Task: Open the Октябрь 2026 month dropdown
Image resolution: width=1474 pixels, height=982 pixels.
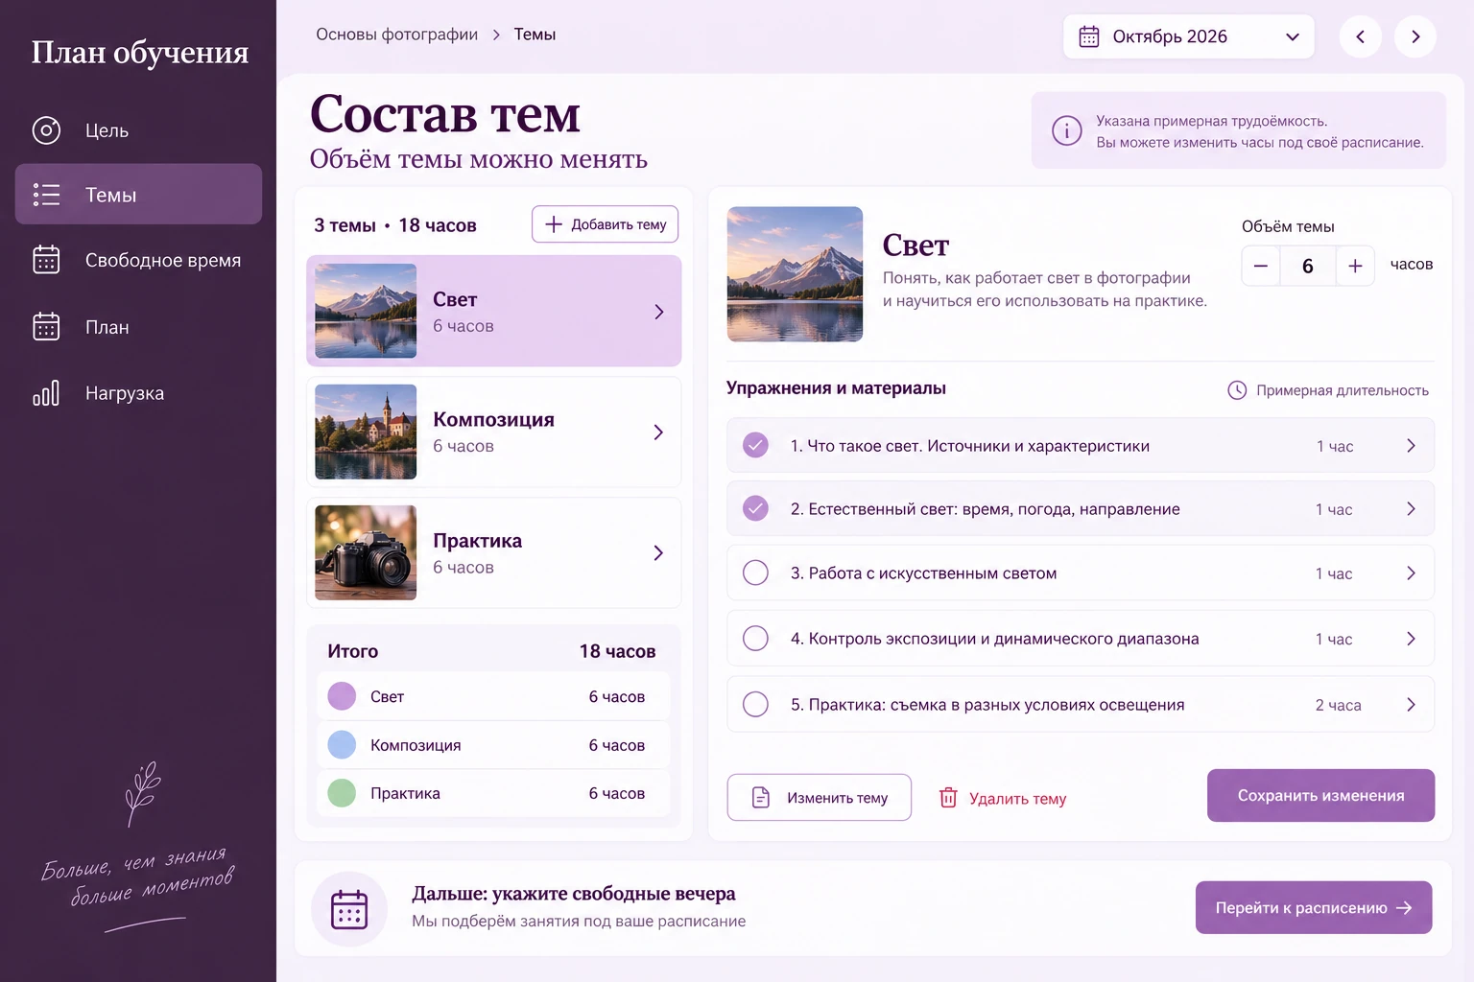Action: [x=1188, y=36]
